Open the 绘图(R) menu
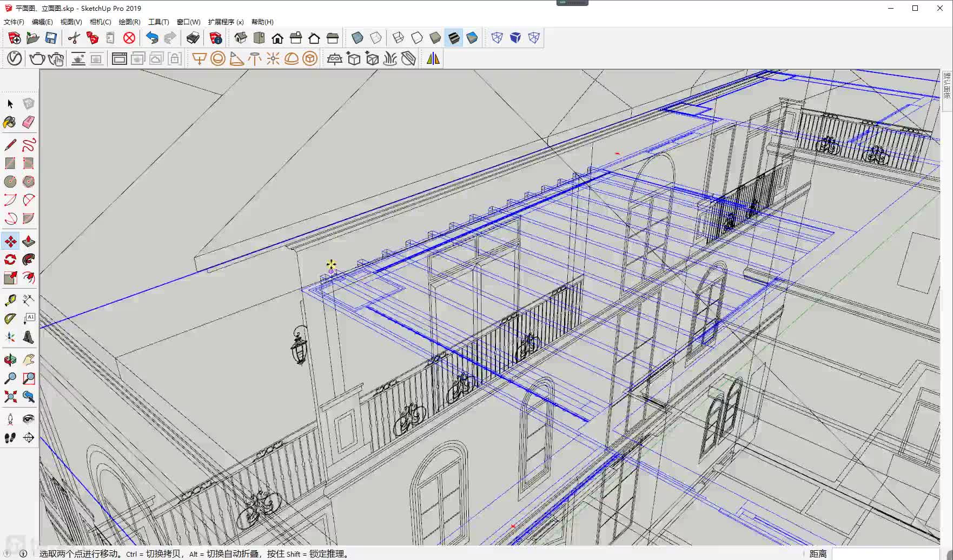The width and height of the screenshot is (953, 560). (x=129, y=22)
